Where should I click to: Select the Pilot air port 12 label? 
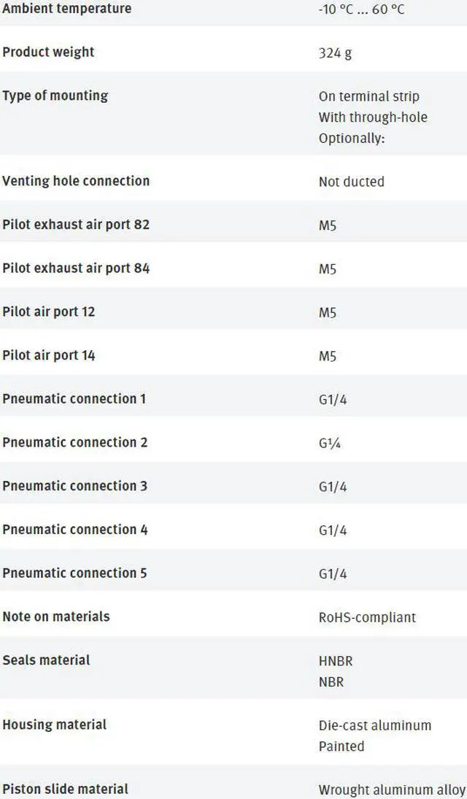[x=49, y=312]
